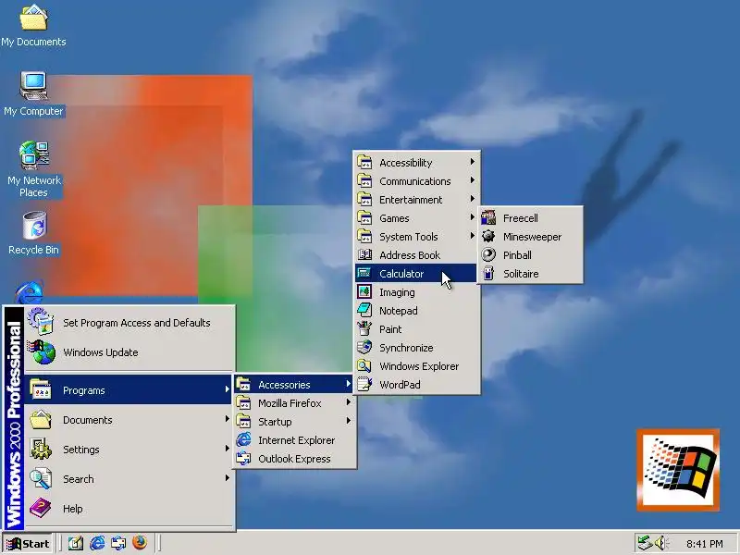This screenshot has width=740, height=555.
Task: Click the Windows Update globe icon
Action: (x=43, y=352)
